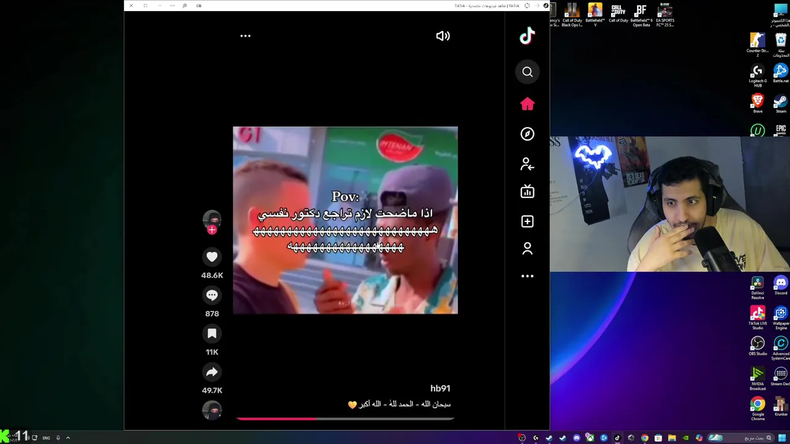Open Stream Deck desktop shortcut
This screenshot has width=790, height=444.
point(781,376)
